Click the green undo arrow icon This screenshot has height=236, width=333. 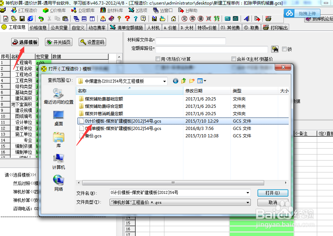coord(41,19)
